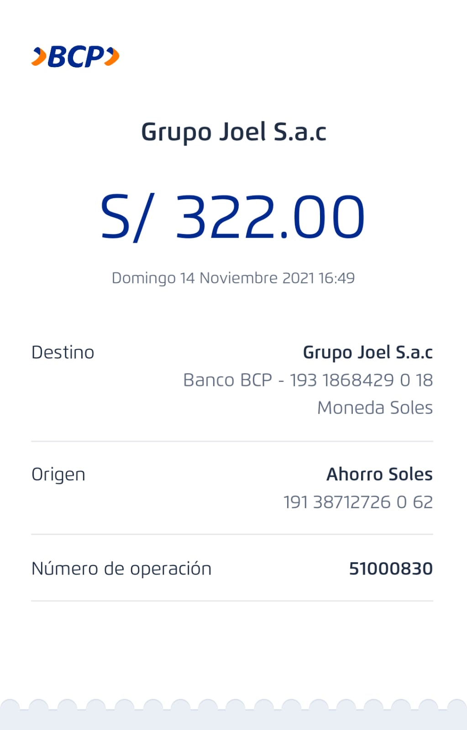Click the Número de operación label
Image resolution: width=467 pixels, height=730 pixels.
click(121, 569)
